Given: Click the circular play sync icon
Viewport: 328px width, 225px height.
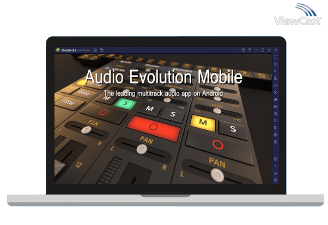Looking at the screenshot, I should point(276,92).
